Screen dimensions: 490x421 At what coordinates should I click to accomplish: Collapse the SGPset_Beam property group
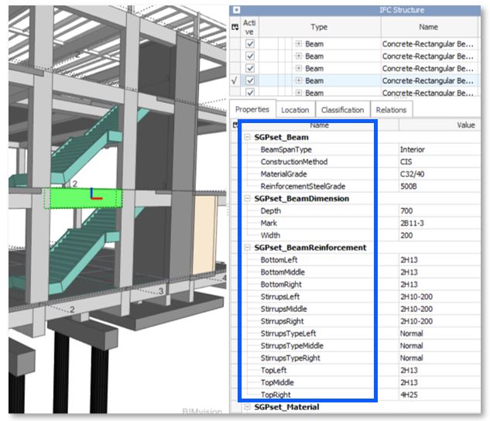tap(248, 137)
